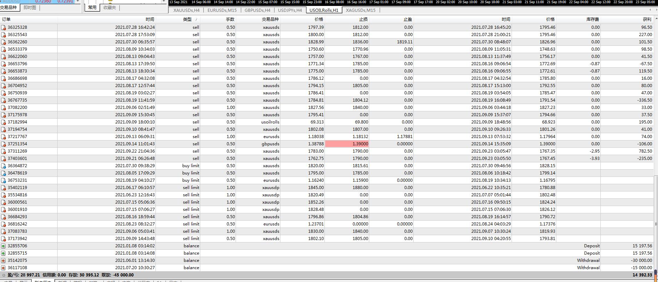Image resolution: width=658 pixels, height=282 pixels.
Task: Switch to the XAGUSDs,M15 chart tab
Action: click(361, 10)
